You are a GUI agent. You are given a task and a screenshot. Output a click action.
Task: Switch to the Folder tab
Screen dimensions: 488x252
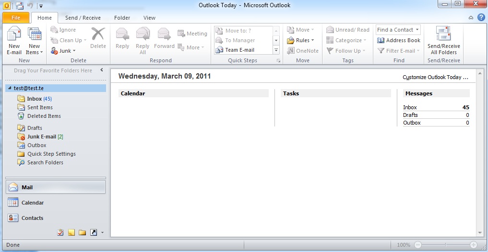pyautogui.click(x=122, y=18)
